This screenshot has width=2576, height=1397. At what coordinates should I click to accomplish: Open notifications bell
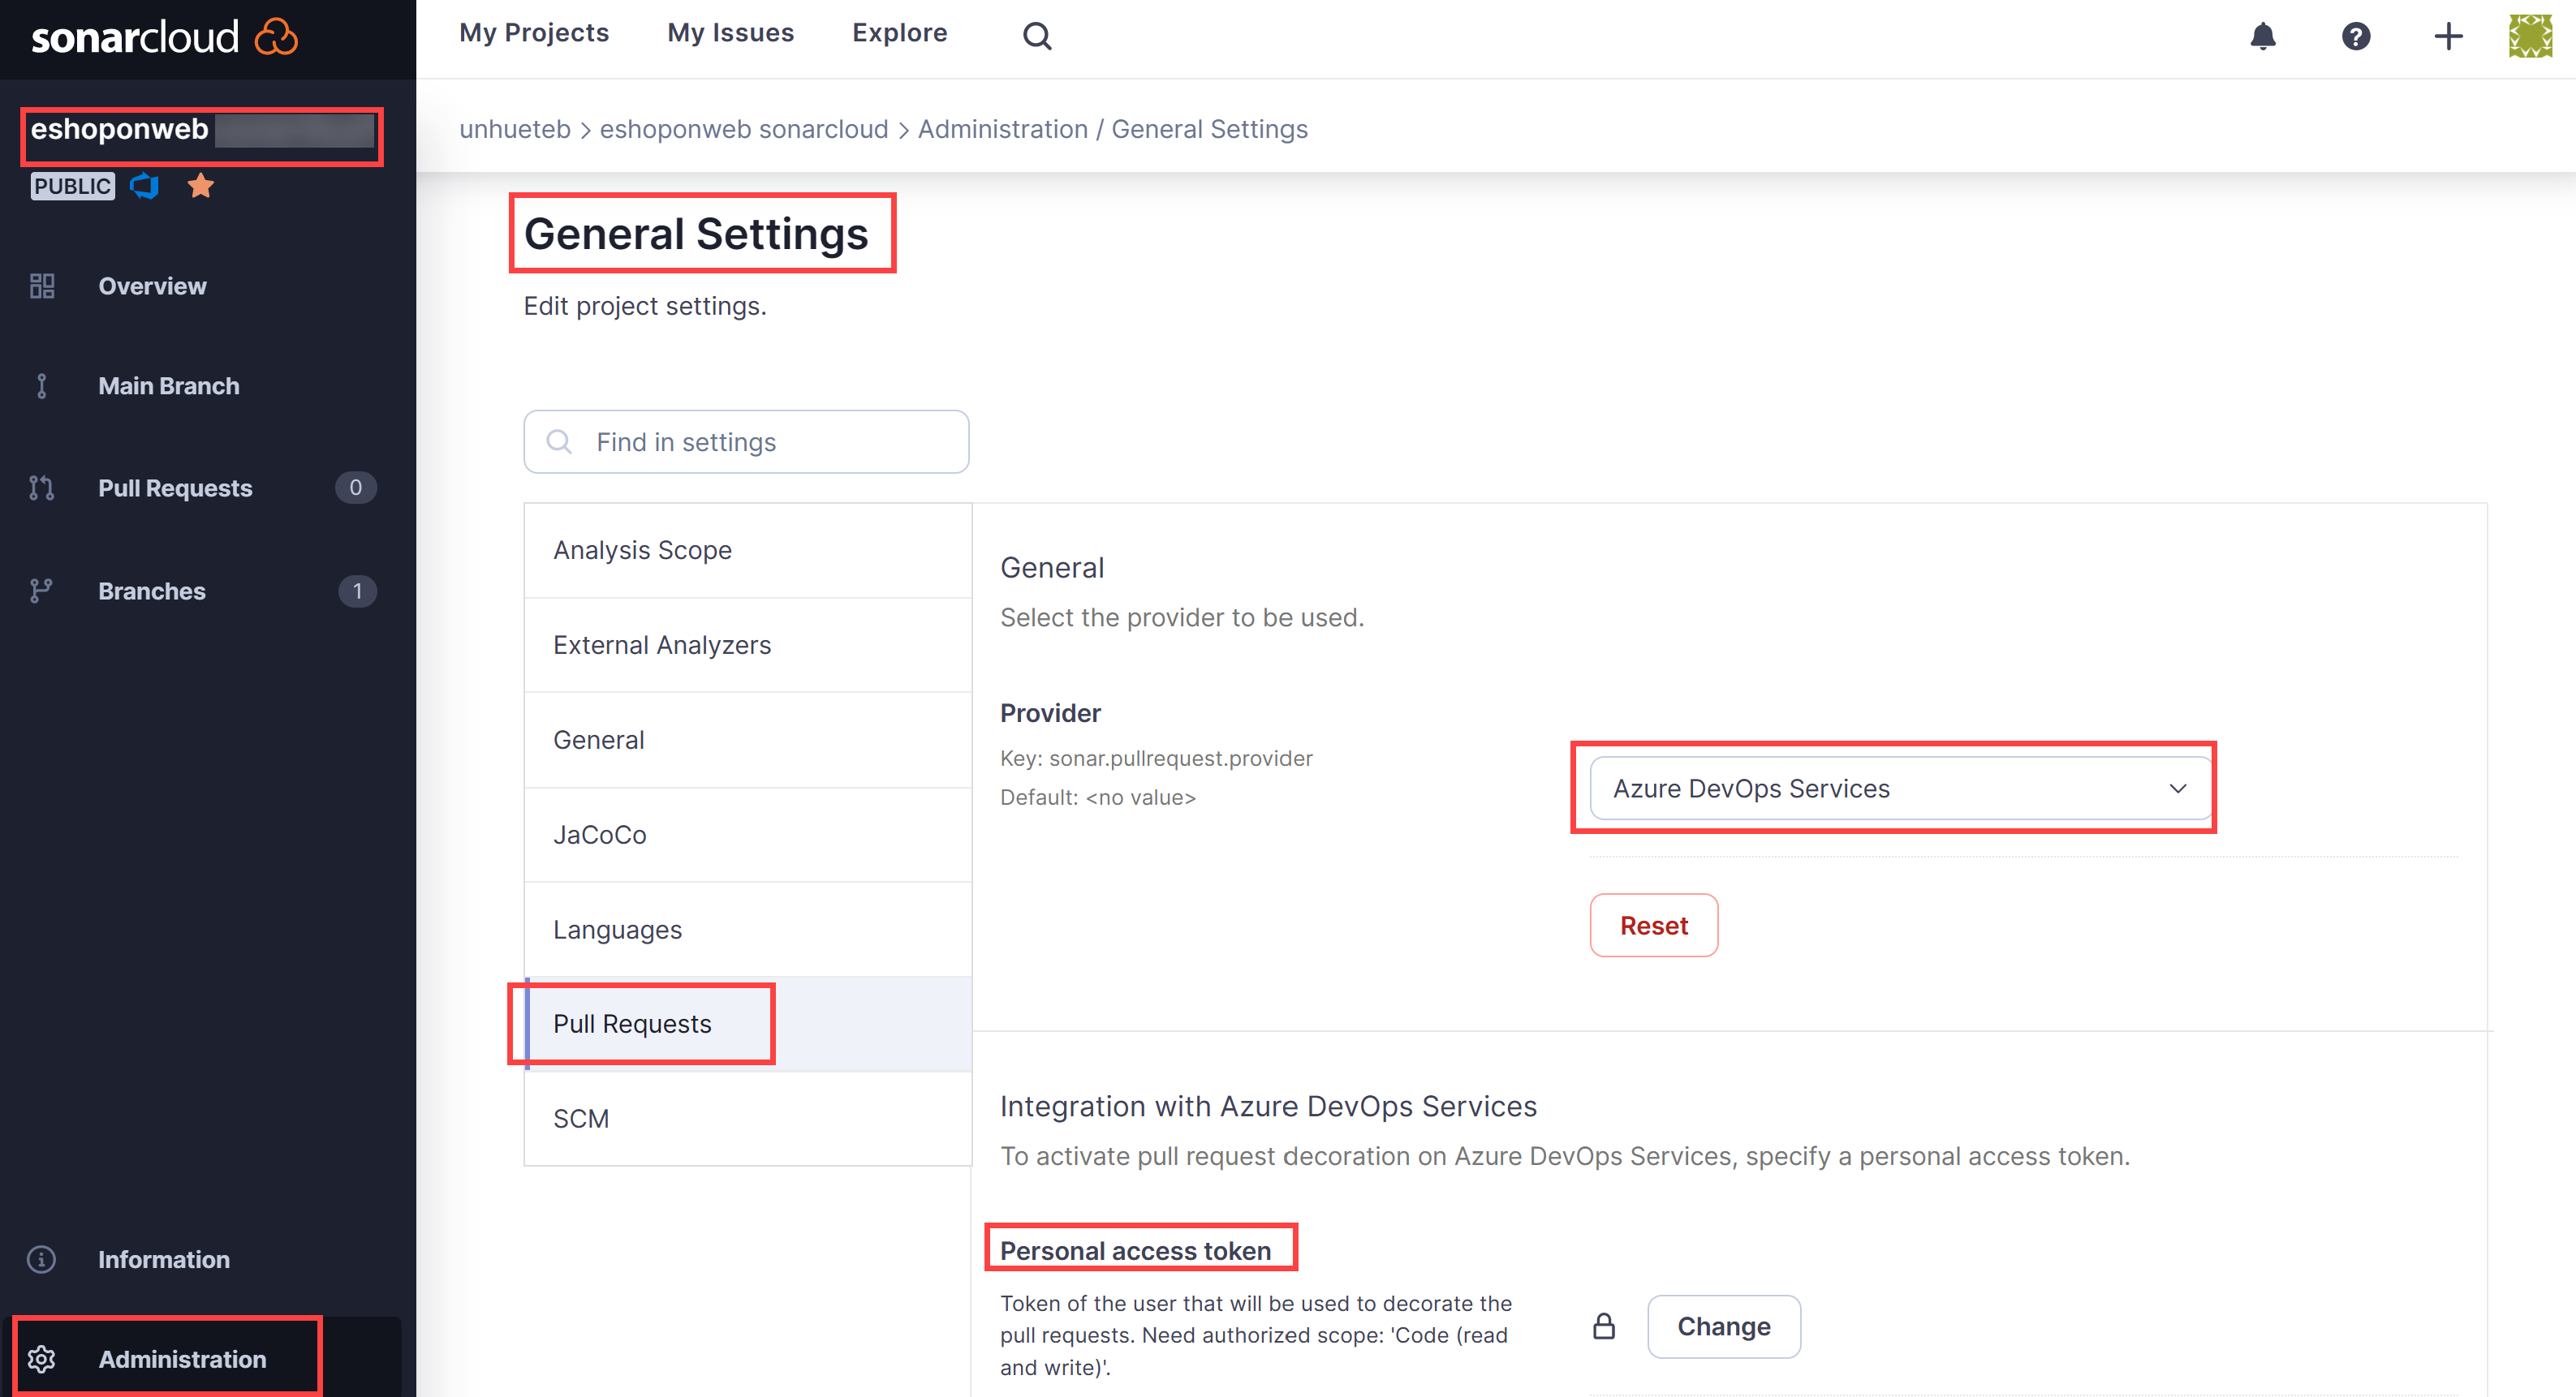coord(2263,36)
